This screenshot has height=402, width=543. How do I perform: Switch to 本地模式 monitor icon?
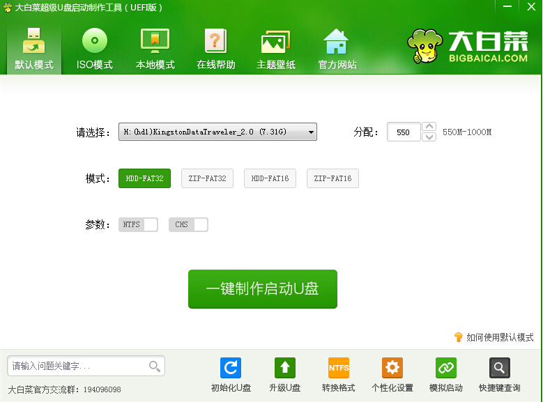tap(155, 42)
